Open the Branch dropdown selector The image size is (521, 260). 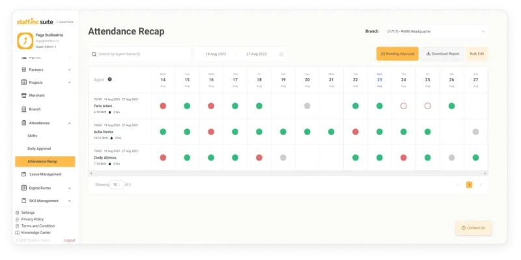(x=436, y=31)
